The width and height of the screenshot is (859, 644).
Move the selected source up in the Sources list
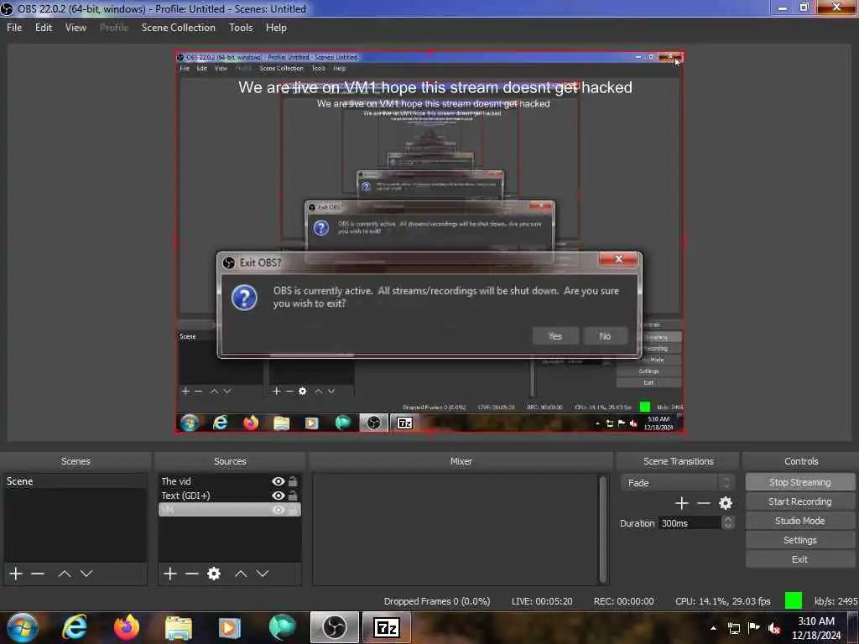point(241,574)
